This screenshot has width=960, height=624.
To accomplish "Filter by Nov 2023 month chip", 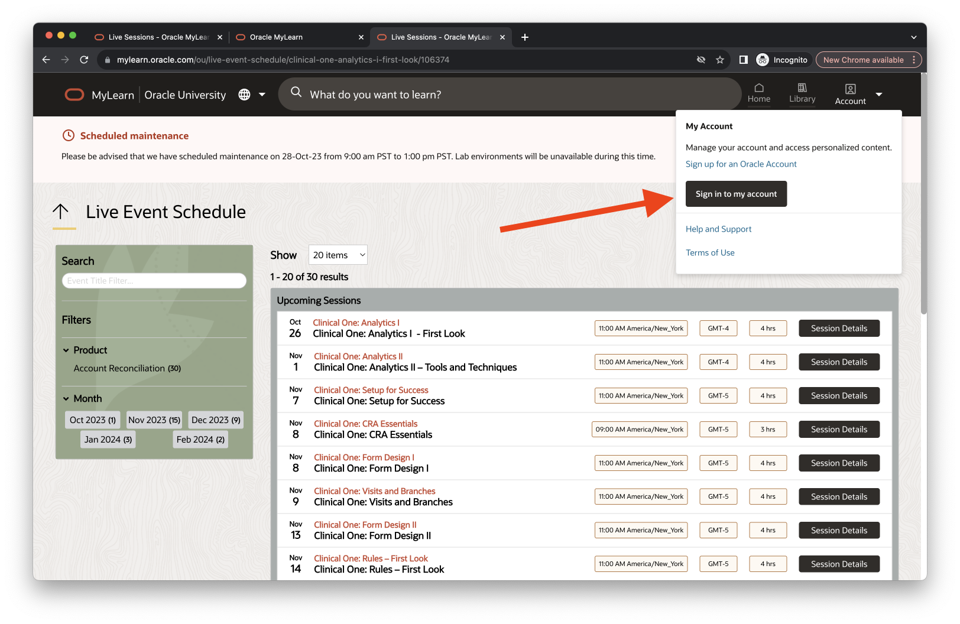I will click(x=154, y=420).
